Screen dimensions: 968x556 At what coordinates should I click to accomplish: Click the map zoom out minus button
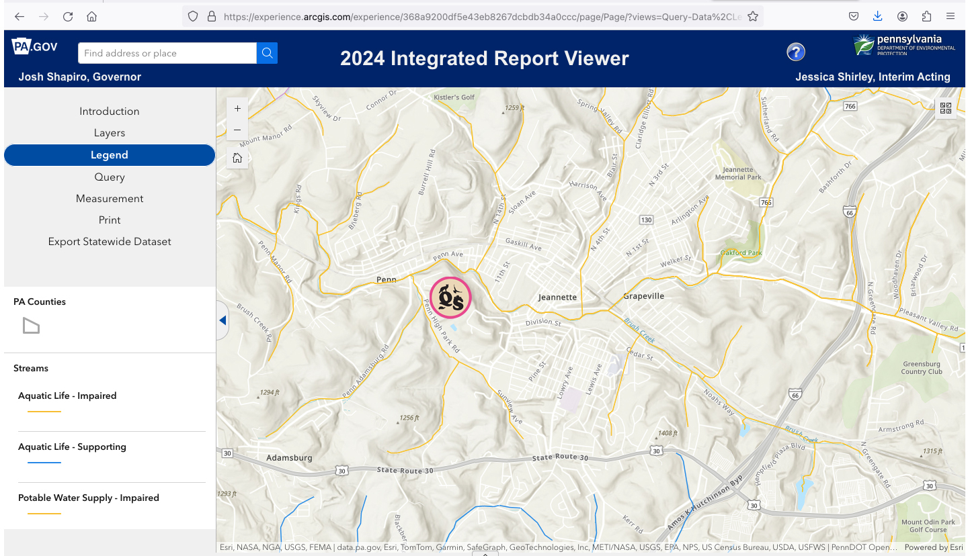pos(237,130)
